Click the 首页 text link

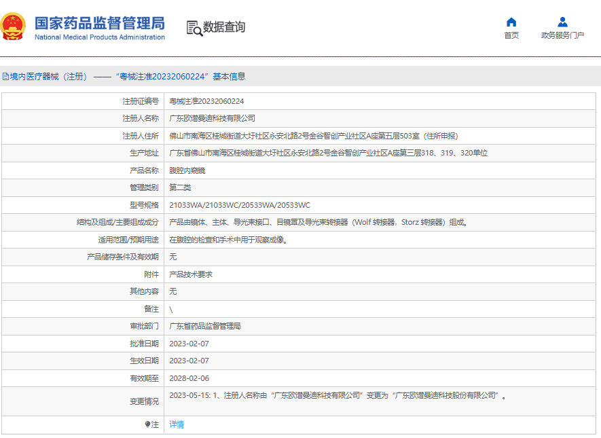(x=511, y=35)
